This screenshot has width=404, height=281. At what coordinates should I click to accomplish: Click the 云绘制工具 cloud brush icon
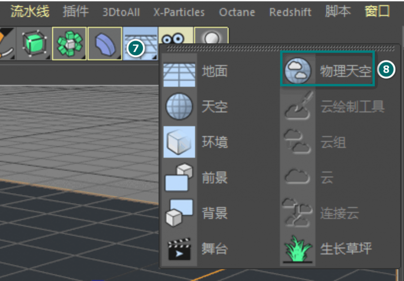(298, 105)
